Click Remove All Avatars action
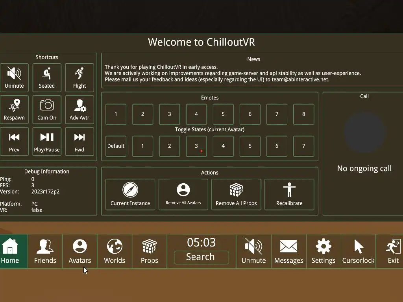403x302 pixels. pos(183,195)
